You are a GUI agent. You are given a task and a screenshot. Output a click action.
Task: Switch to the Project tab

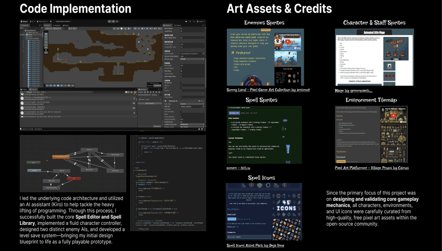tap(24, 89)
